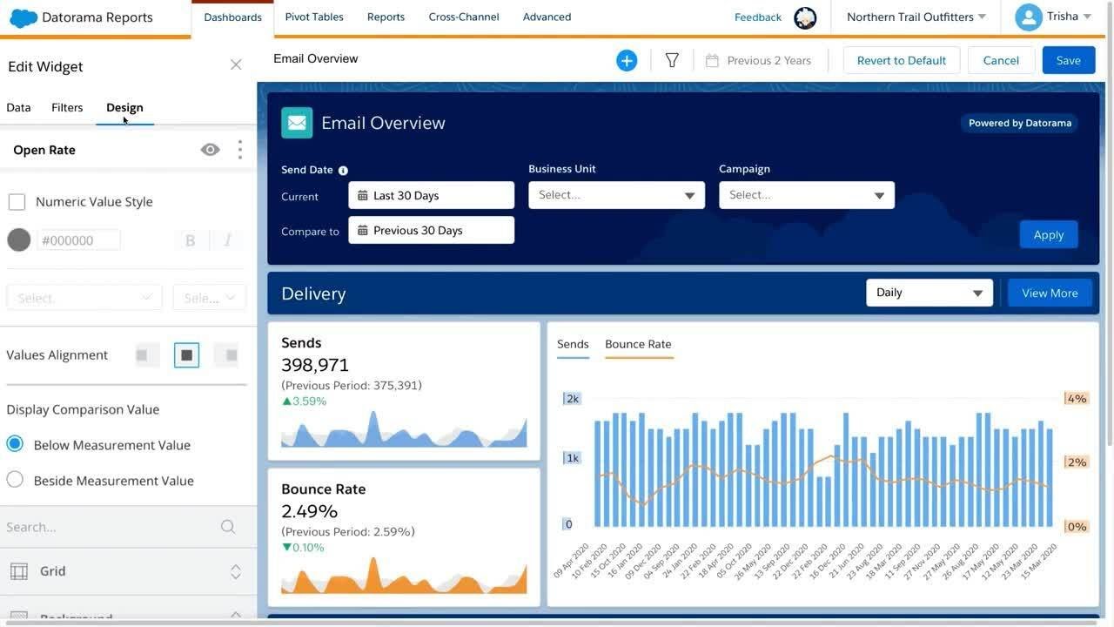Switch to the Bounce Rate chart tab

[638, 343]
